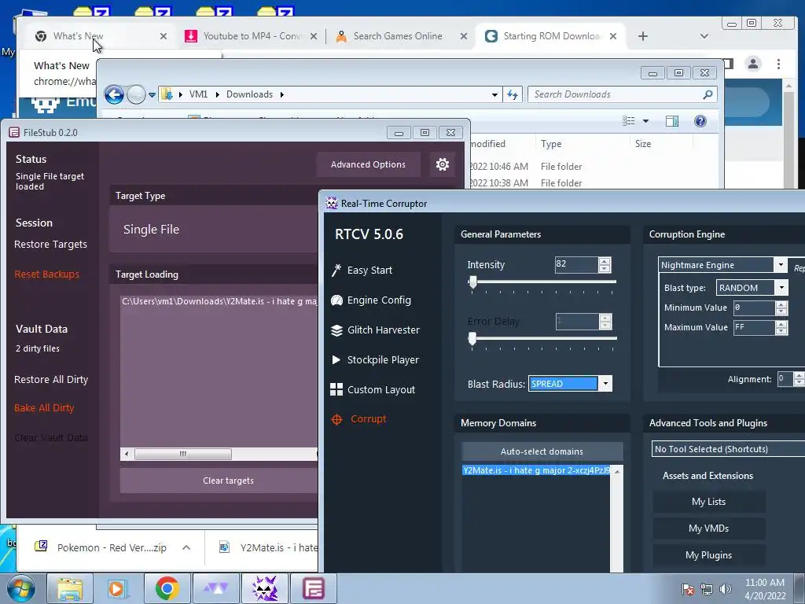Open Chrome three-dot menu
This screenshot has height=604, width=805.
pyautogui.click(x=779, y=64)
